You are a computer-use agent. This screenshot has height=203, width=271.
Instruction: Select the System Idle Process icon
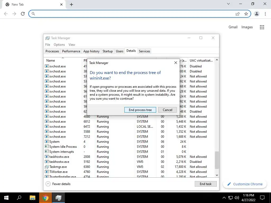click(x=47, y=146)
